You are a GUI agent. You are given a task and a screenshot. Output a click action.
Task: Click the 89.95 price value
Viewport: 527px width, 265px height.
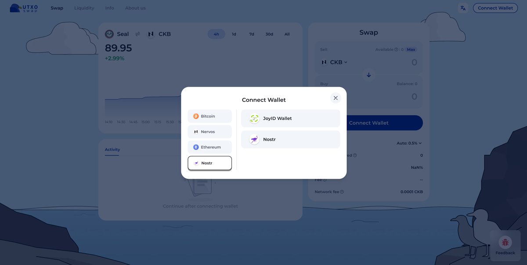119,48
